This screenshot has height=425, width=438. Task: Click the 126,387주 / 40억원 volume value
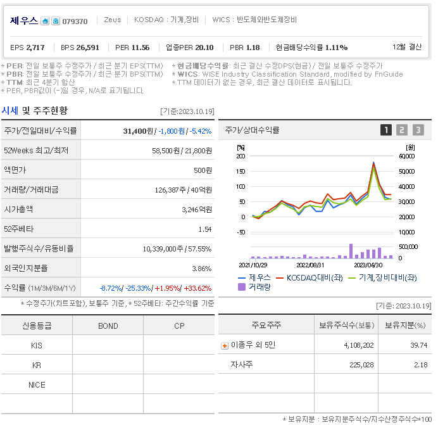(184, 190)
